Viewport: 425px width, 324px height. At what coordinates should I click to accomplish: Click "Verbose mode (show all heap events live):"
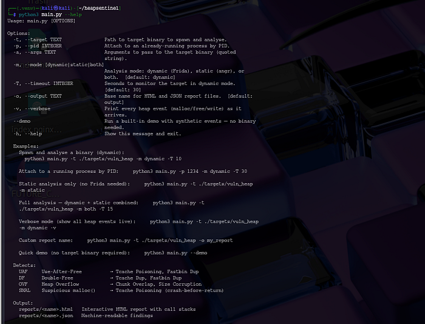click(x=77, y=221)
